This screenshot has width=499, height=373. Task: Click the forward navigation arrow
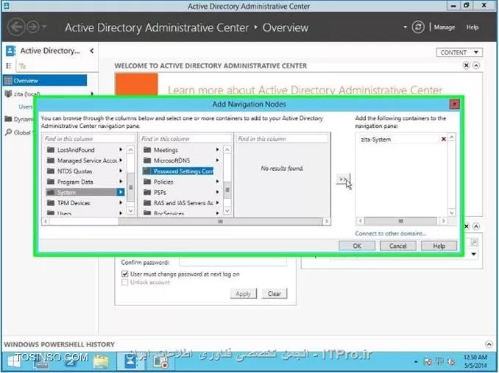(x=33, y=27)
